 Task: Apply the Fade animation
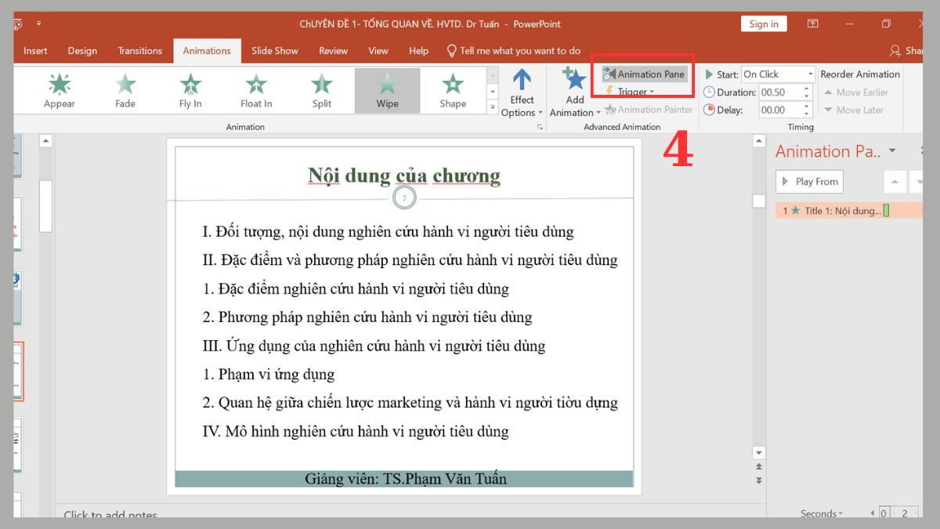pyautogui.click(x=125, y=88)
